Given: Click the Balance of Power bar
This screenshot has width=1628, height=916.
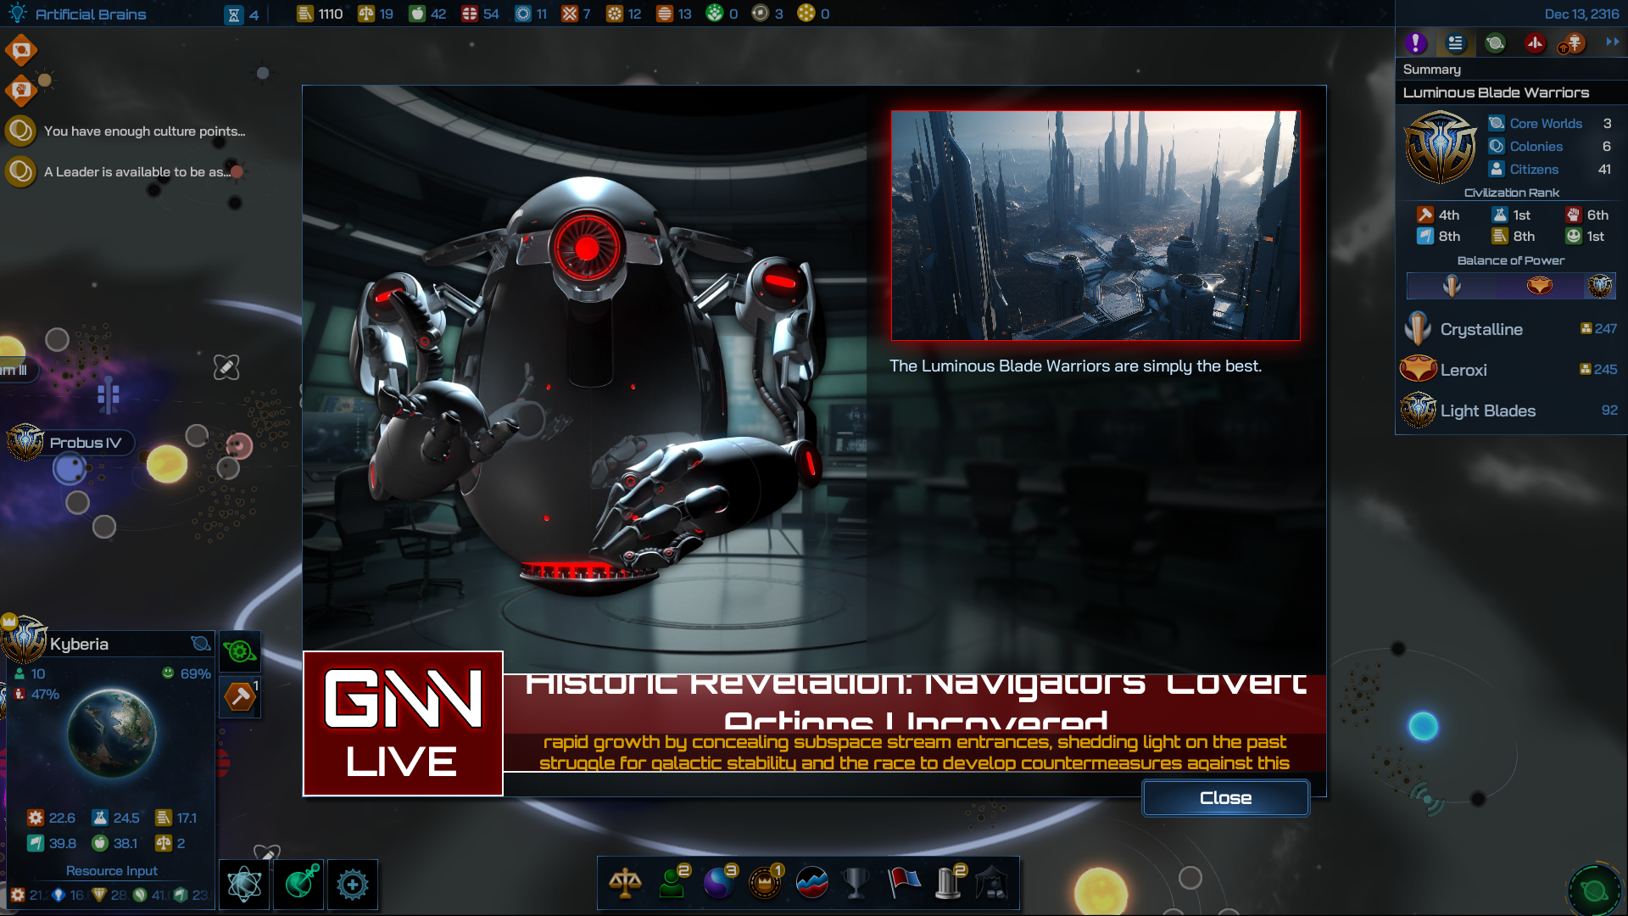Looking at the screenshot, I should 1510,286.
